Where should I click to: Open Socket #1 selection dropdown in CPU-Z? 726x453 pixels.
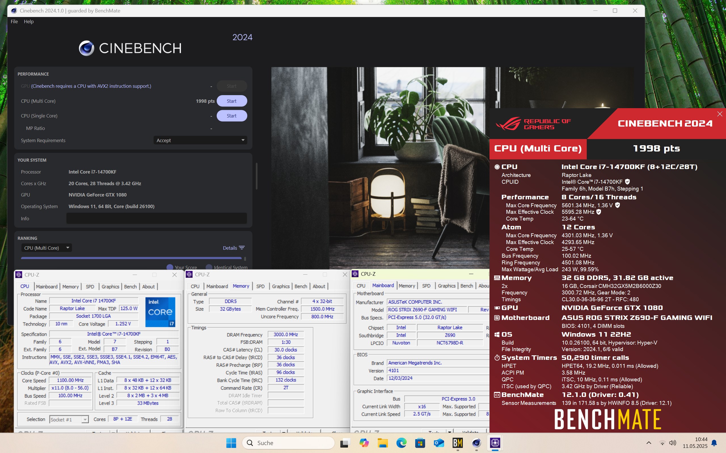[x=69, y=419]
